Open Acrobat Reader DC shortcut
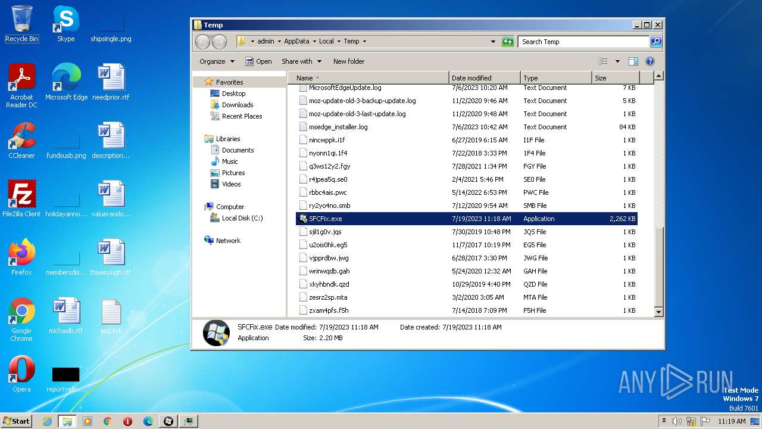 pyautogui.click(x=21, y=85)
